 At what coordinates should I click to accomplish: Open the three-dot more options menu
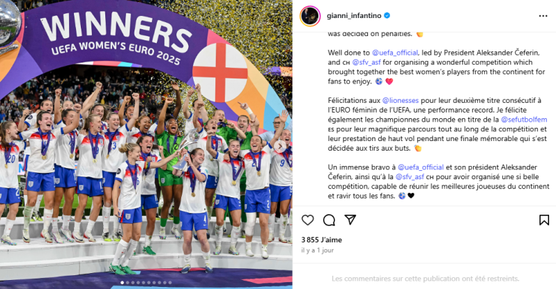coord(543,16)
